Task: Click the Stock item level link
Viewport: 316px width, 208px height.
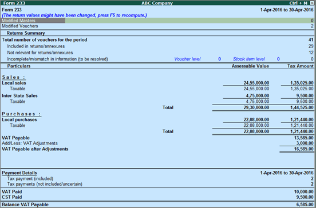Action: 248,59
